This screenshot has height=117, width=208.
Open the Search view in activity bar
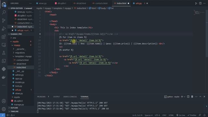4,12
